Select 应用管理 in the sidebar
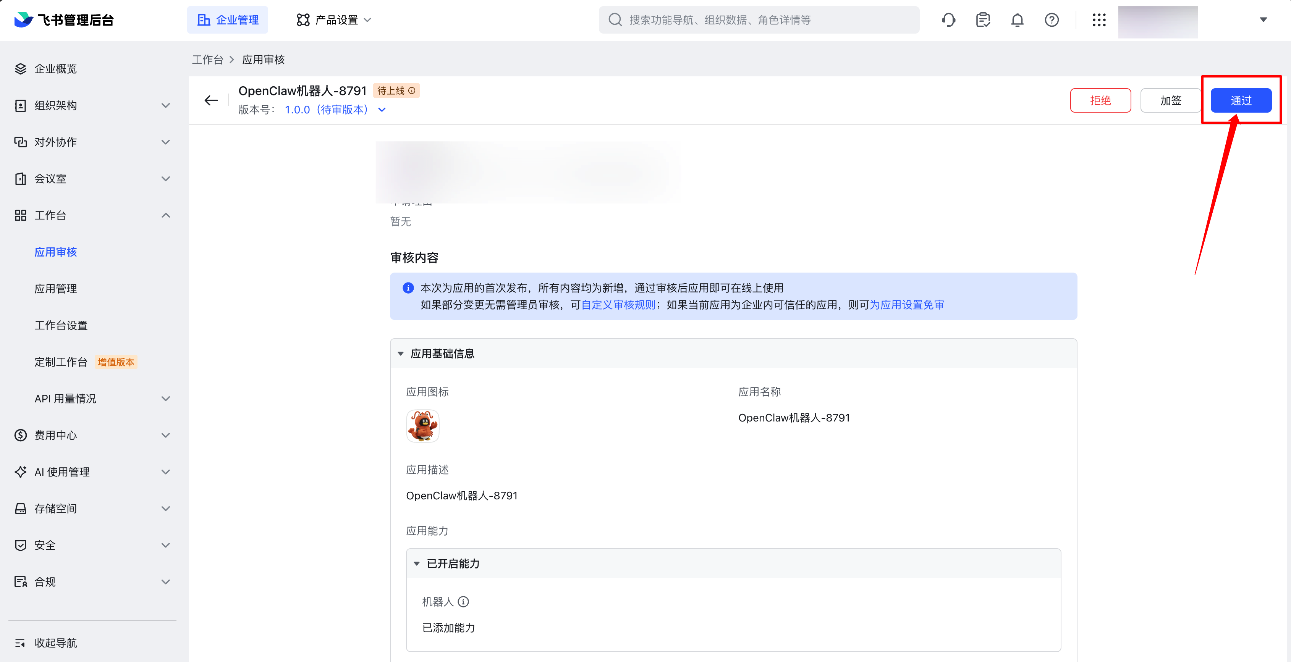1291x662 pixels. (56, 288)
